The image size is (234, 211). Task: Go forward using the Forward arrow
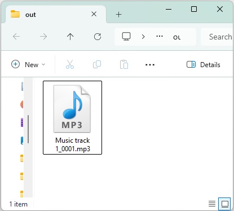tap(43, 37)
